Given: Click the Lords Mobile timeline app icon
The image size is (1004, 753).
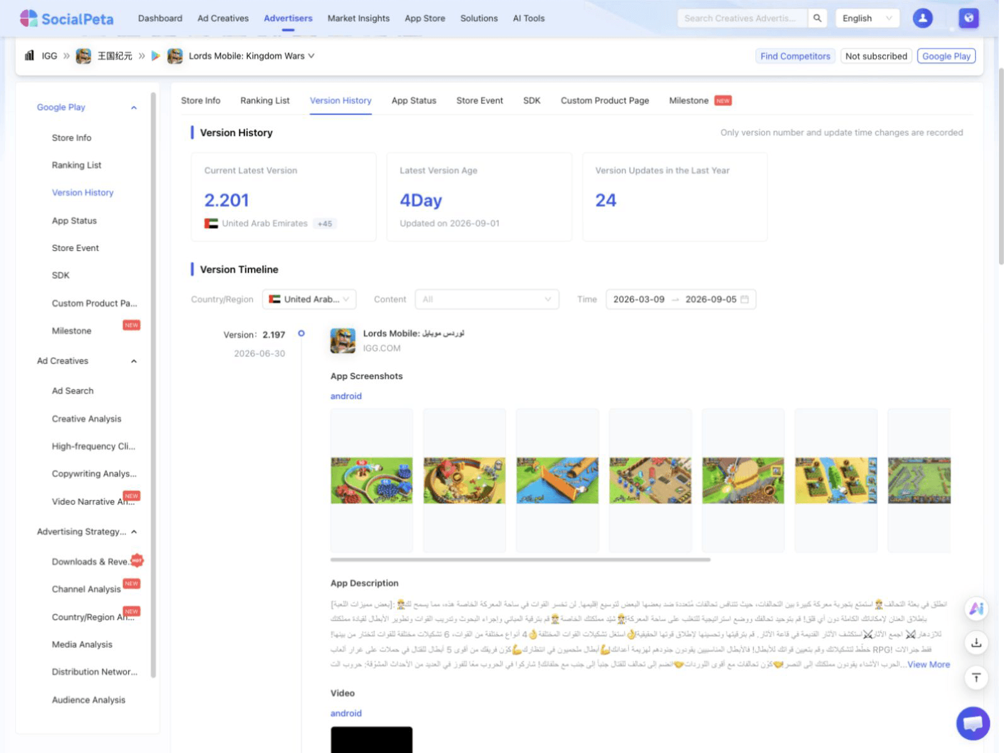Looking at the screenshot, I should [x=343, y=341].
